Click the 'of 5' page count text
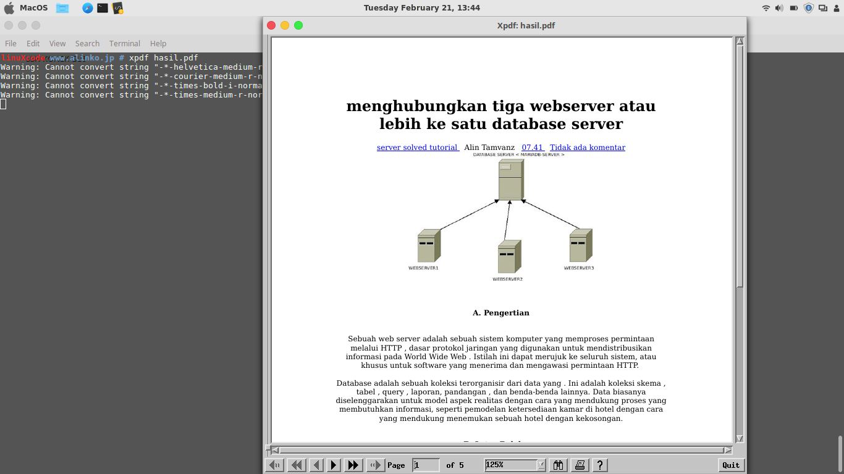Screen dimensions: 844x474 click(x=455, y=465)
